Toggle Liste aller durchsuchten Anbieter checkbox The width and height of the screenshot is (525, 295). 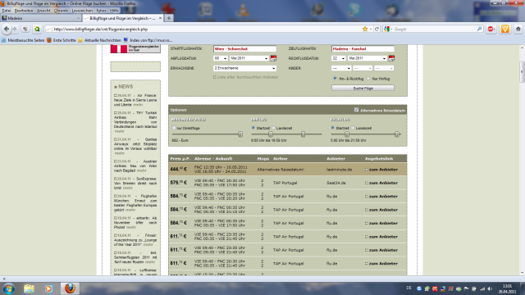(x=215, y=77)
